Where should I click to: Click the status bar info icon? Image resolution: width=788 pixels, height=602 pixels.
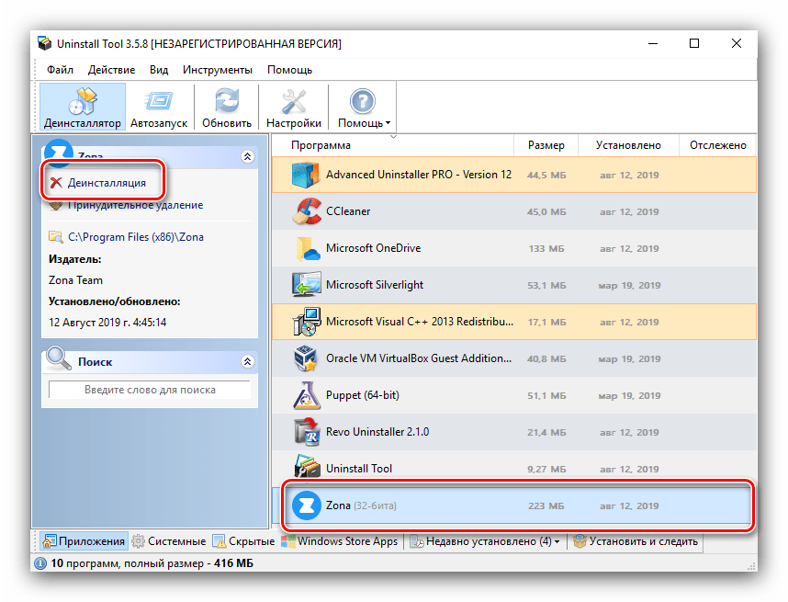(40, 563)
